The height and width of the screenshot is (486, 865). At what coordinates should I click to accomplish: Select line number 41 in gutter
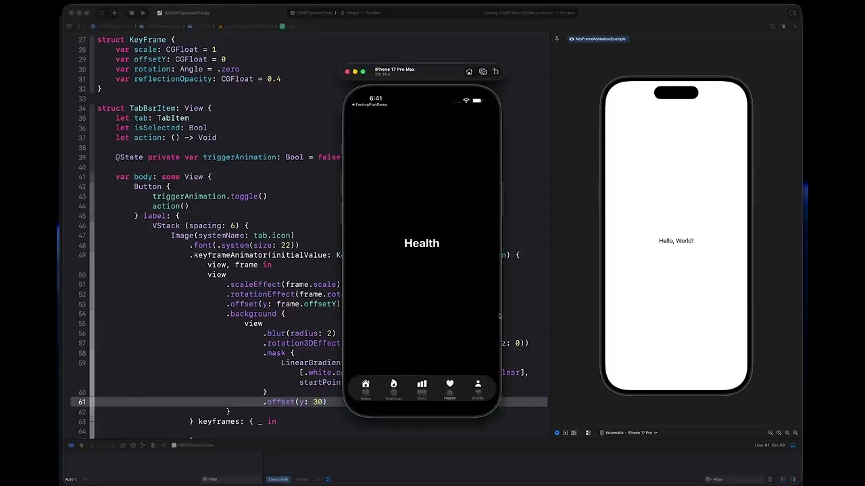click(x=82, y=177)
